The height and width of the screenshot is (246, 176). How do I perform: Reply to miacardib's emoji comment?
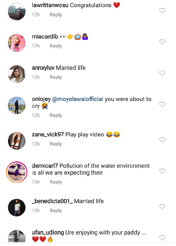pos(56,46)
